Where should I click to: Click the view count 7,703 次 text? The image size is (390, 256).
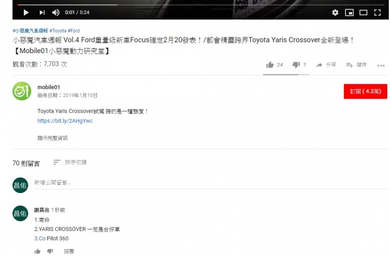pyautogui.click(x=40, y=64)
